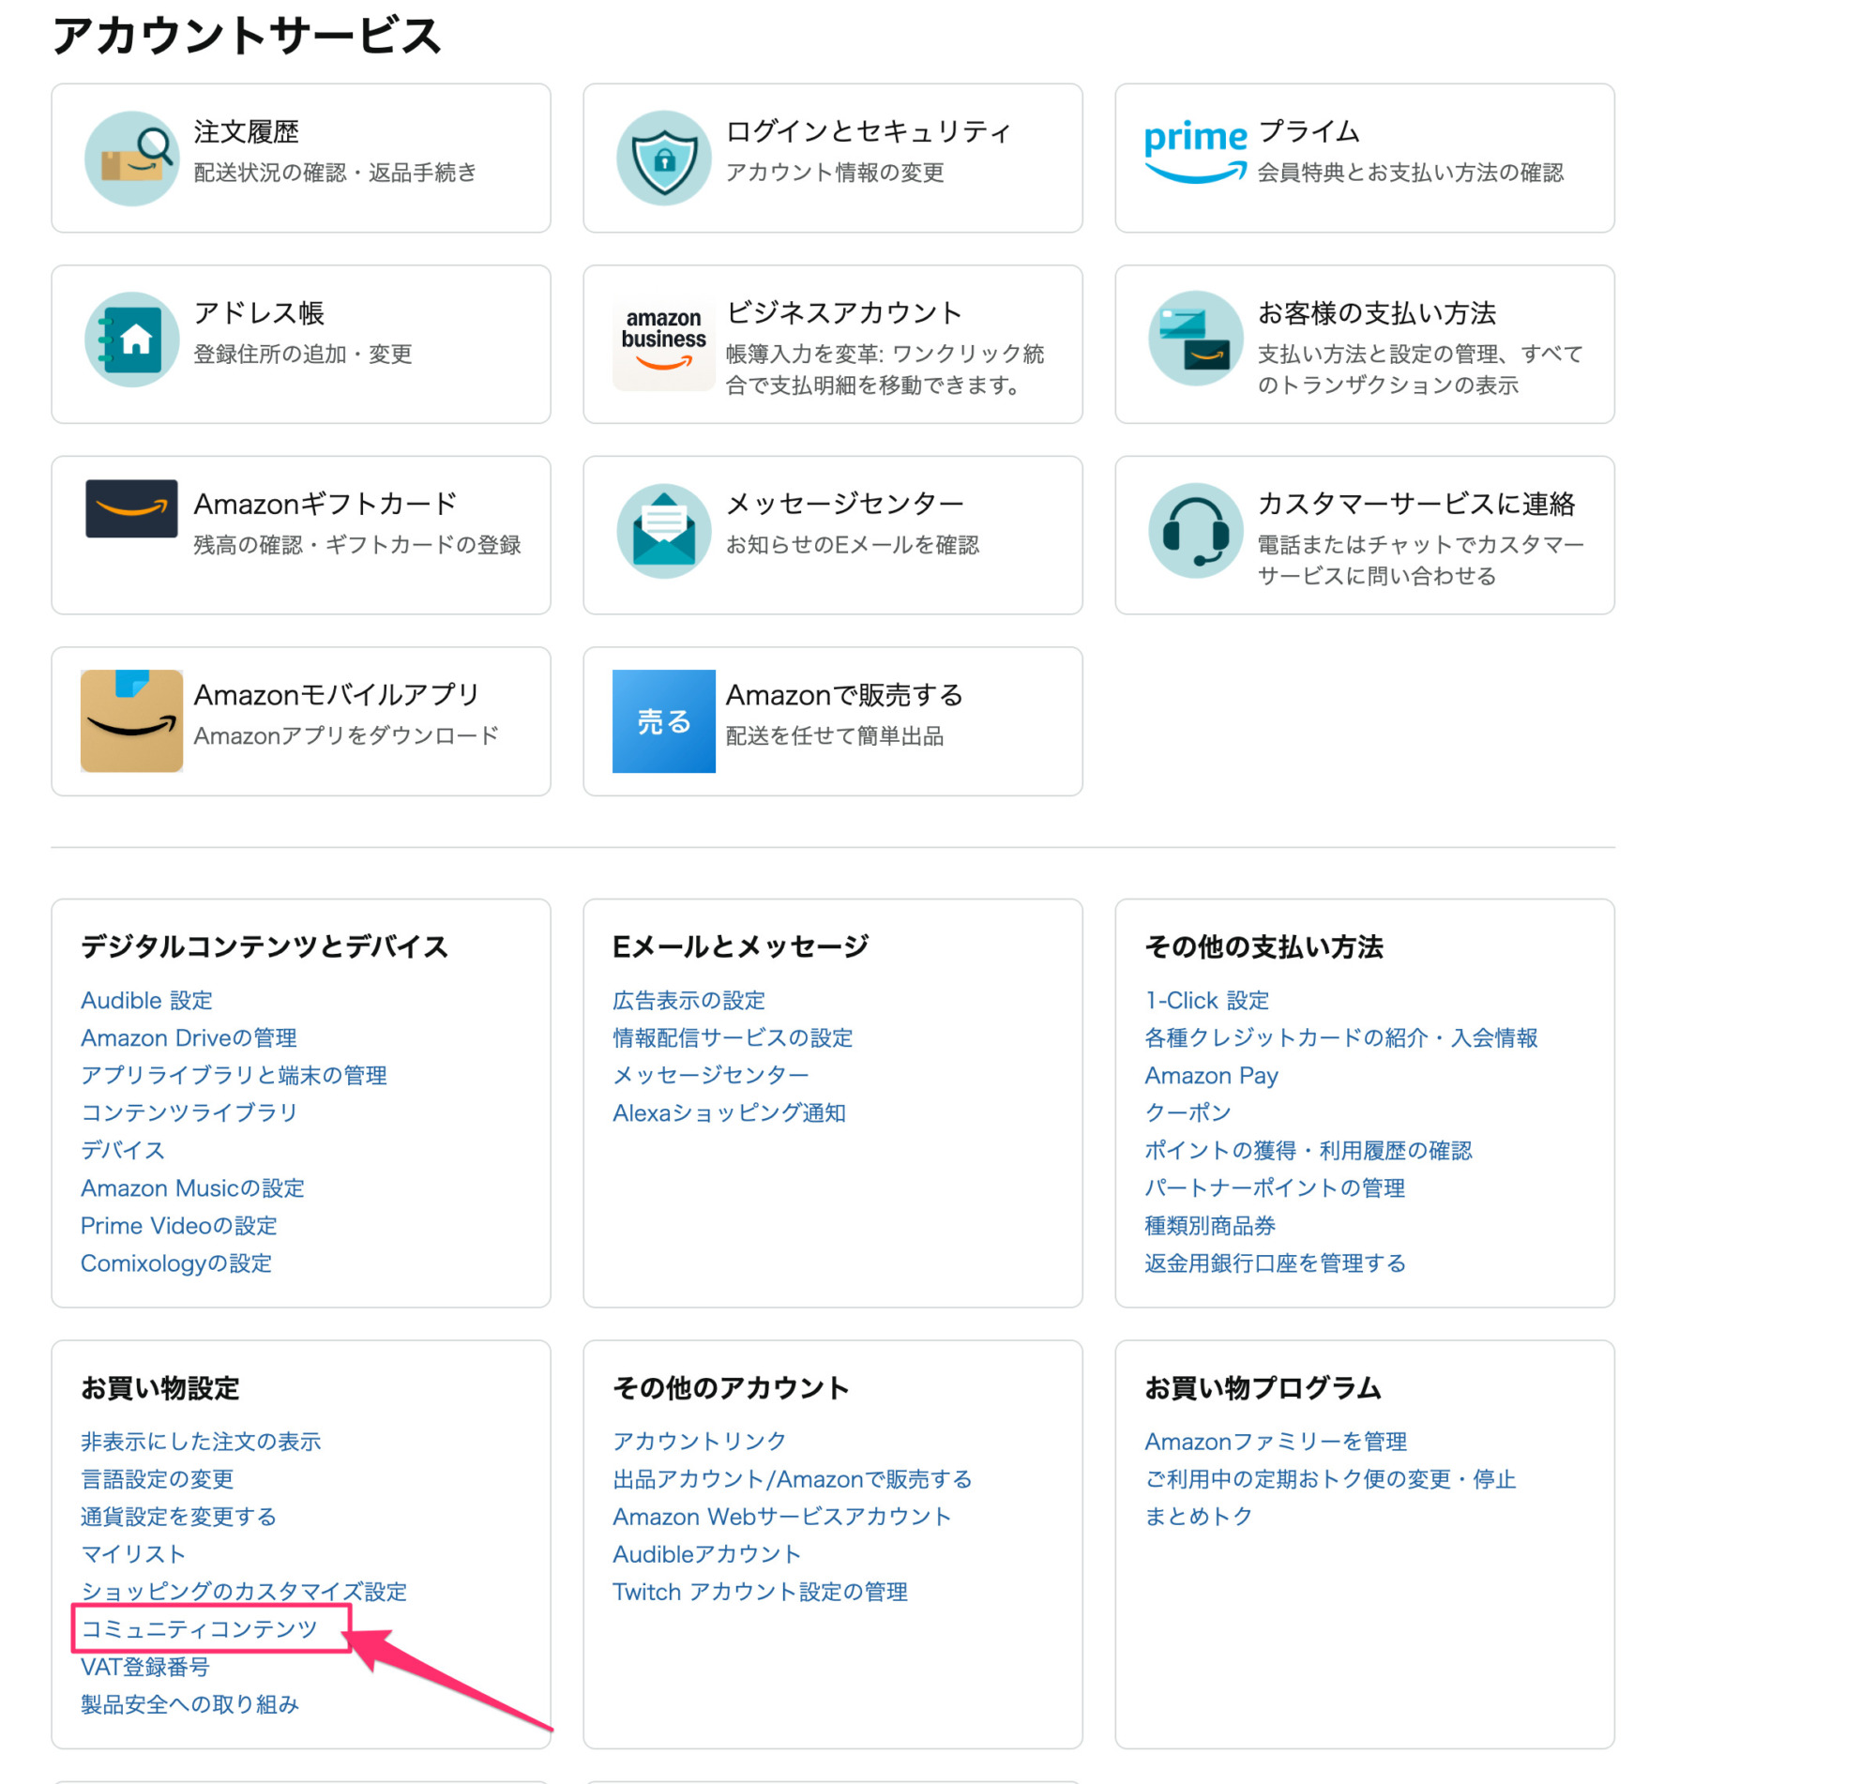Image resolution: width=1876 pixels, height=1784 pixels.
Task: Open Amazon Driveの管理 link
Action: pos(189,1037)
